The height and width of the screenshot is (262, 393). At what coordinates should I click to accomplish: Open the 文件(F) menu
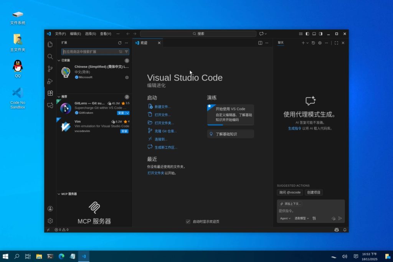pos(60,34)
